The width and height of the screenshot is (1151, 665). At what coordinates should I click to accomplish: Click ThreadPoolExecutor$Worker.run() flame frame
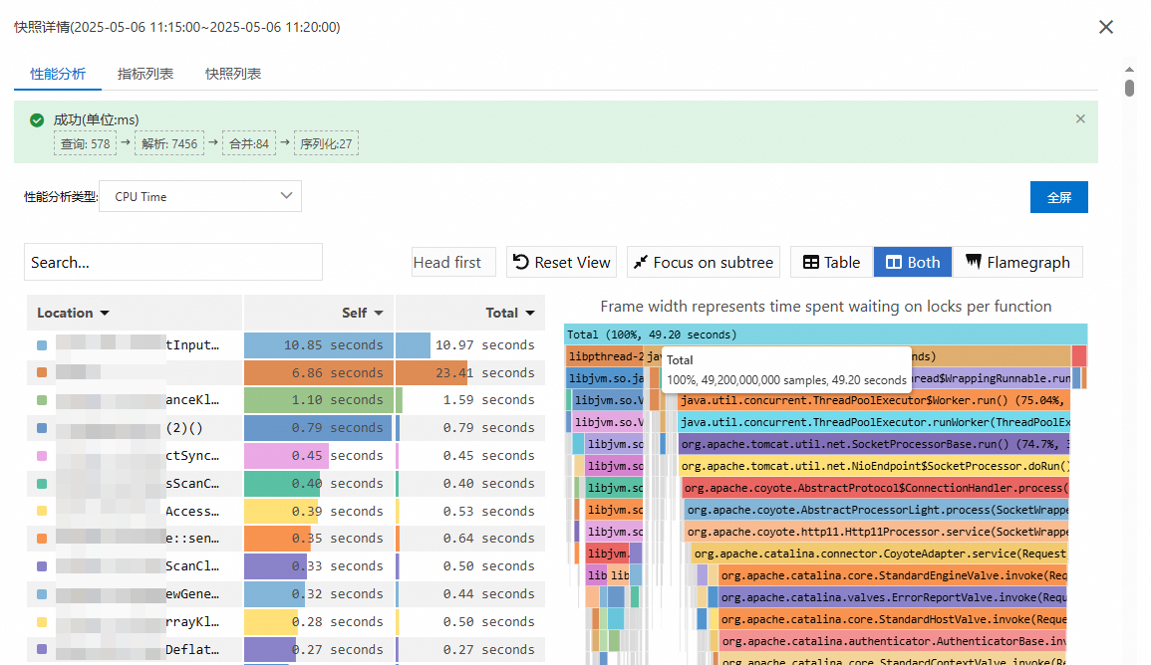click(873, 400)
